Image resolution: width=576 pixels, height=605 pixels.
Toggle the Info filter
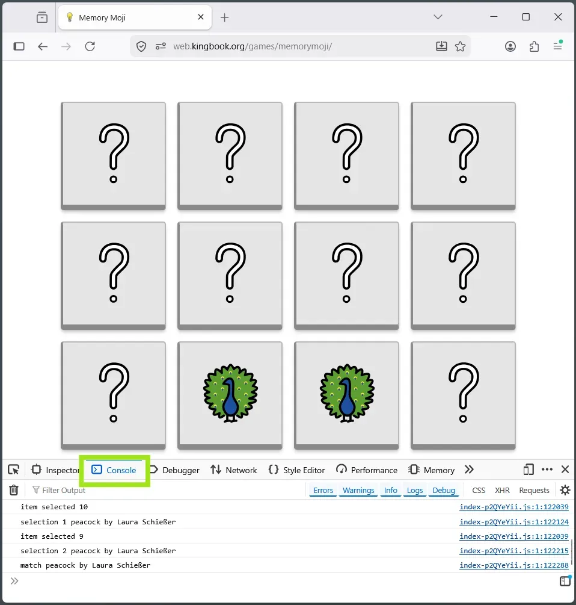coord(390,491)
